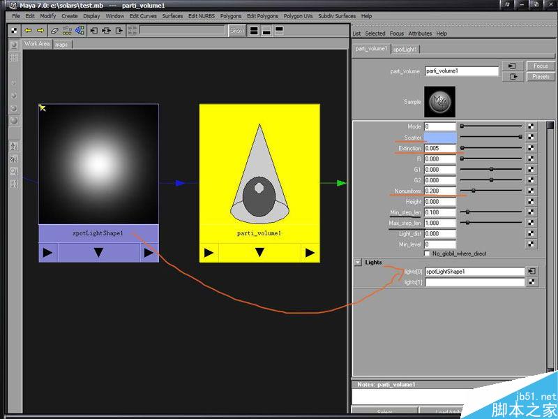This screenshot has width=558, height=419.
Task: Click the Show button in Hypershade toolbar
Action: pyautogui.click(x=237, y=31)
